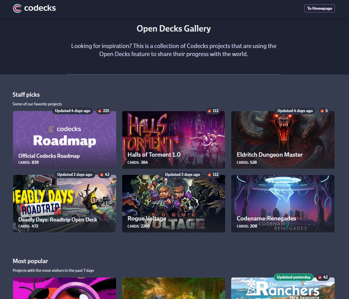Click the Codecks logo icon in header
Viewport: 349px width, 299px height.
[x=17, y=8]
